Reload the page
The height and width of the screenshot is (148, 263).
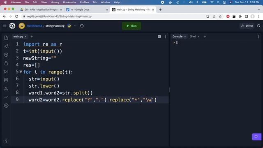click(16, 16)
